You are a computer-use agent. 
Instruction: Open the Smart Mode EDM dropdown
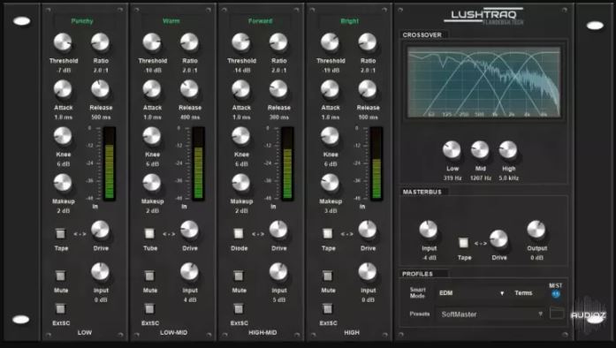471,293
